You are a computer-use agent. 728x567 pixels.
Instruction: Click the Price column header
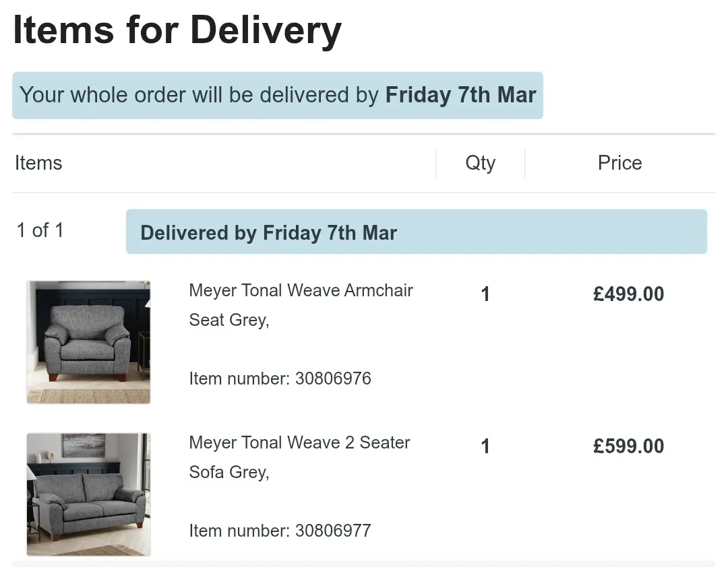(619, 163)
